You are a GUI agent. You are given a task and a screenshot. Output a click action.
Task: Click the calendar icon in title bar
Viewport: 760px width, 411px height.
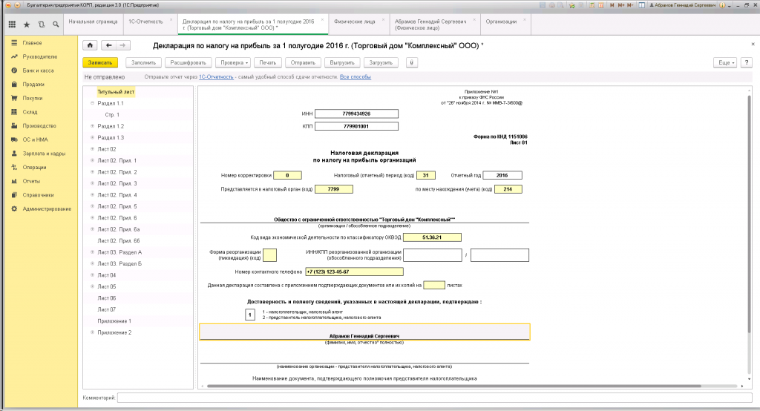pyautogui.click(x=601, y=5)
